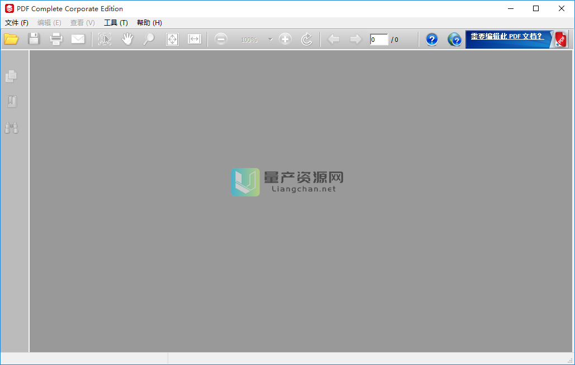The image size is (575, 365).
Task: Open the 工具 (T) menu
Action: tap(116, 23)
